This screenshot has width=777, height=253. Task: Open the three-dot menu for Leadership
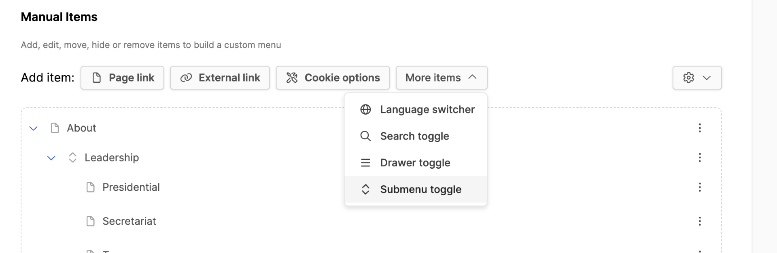pyautogui.click(x=699, y=157)
